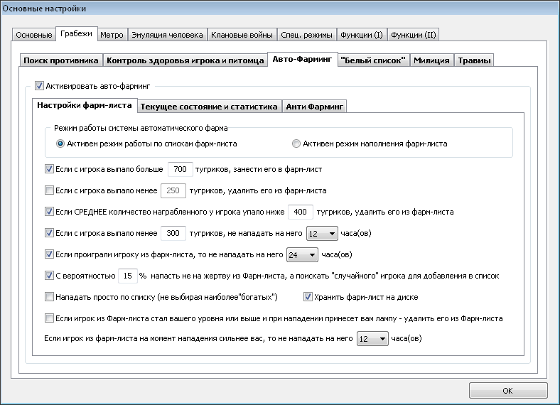This screenshot has height=405, width=560.
Task: Click the OK button
Action: click(x=508, y=391)
